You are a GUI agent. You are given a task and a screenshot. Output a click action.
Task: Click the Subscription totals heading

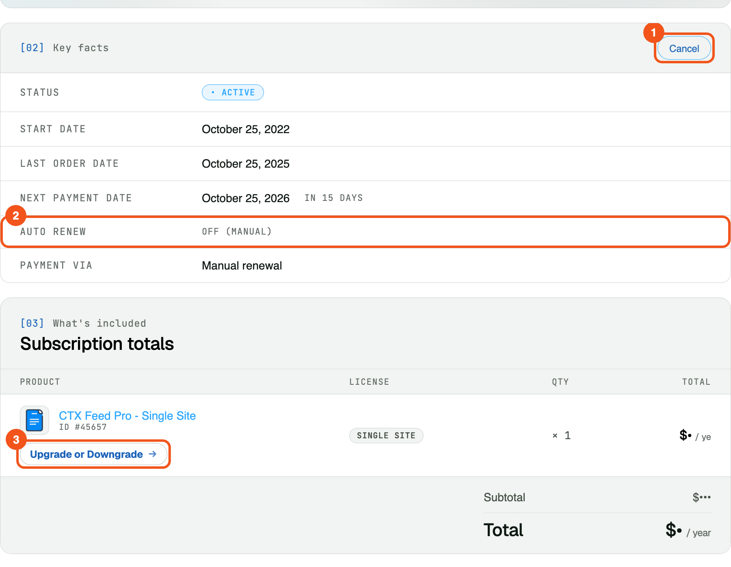point(97,344)
